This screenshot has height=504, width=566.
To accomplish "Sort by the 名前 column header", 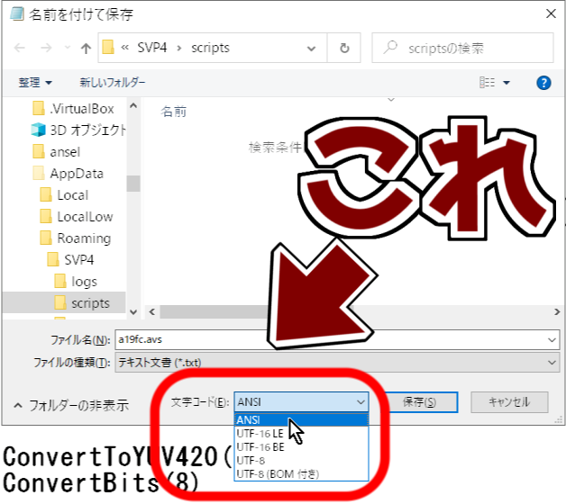I will tap(174, 112).
